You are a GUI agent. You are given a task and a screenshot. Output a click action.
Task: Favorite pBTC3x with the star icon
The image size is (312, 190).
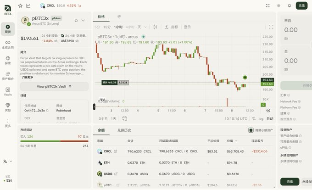[x=76, y=20]
